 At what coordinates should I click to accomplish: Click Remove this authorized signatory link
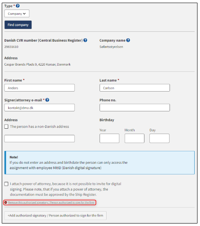(x=51, y=202)
